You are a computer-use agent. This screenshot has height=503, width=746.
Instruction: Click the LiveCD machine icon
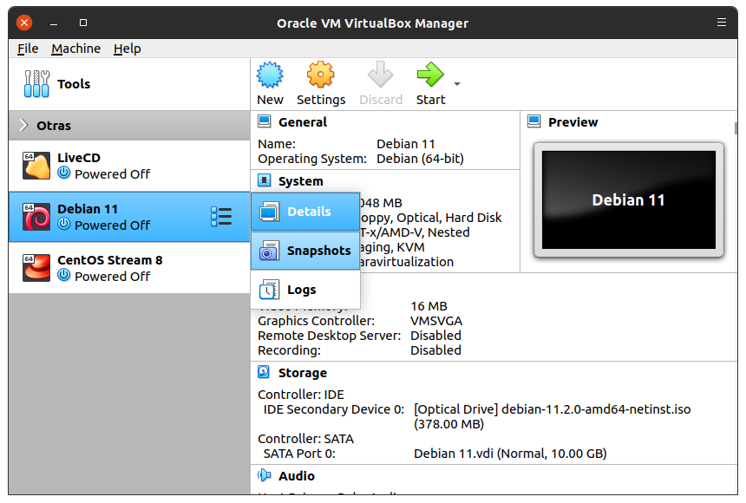coord(36,166)
